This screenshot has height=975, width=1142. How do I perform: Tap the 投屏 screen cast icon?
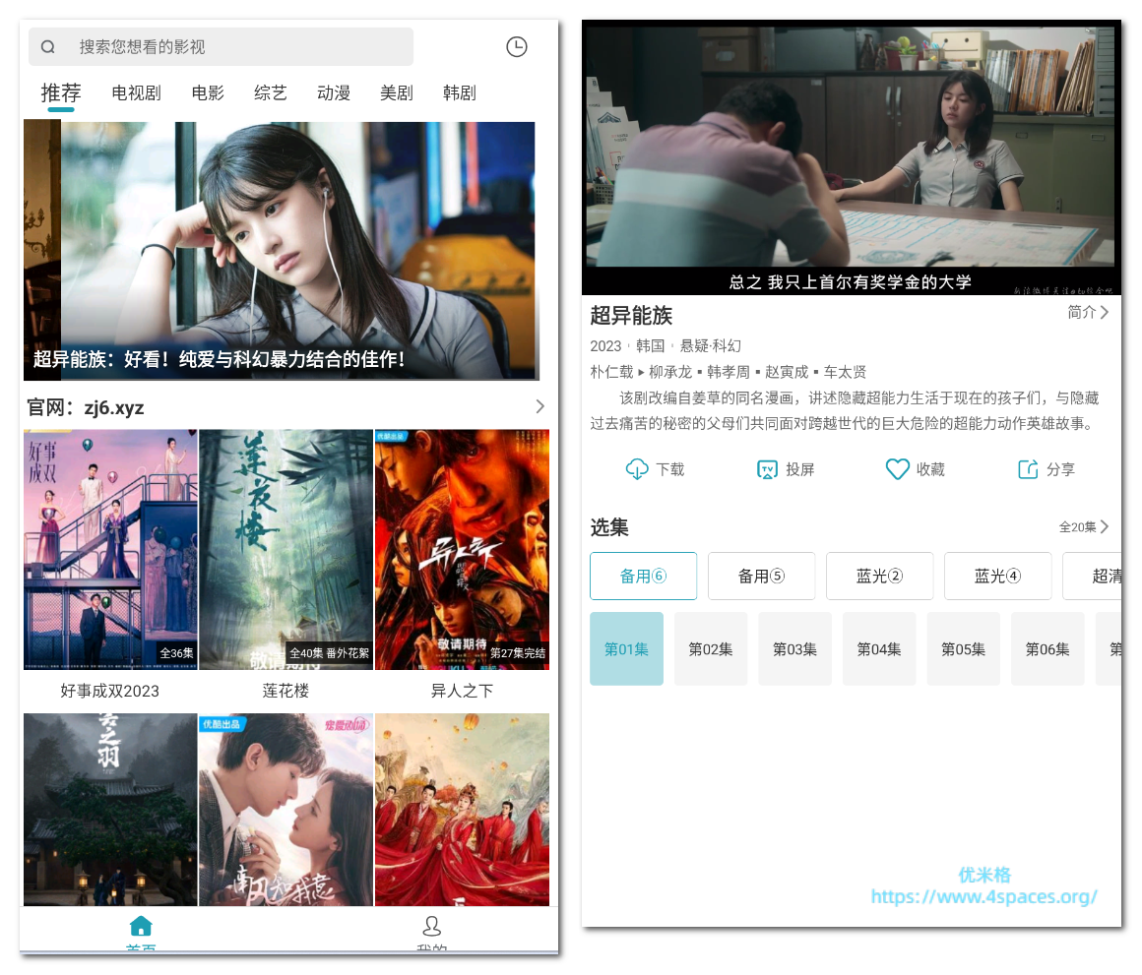click(x=767, y=469)
